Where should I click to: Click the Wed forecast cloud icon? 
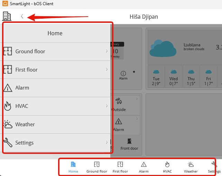click(174, 72)
